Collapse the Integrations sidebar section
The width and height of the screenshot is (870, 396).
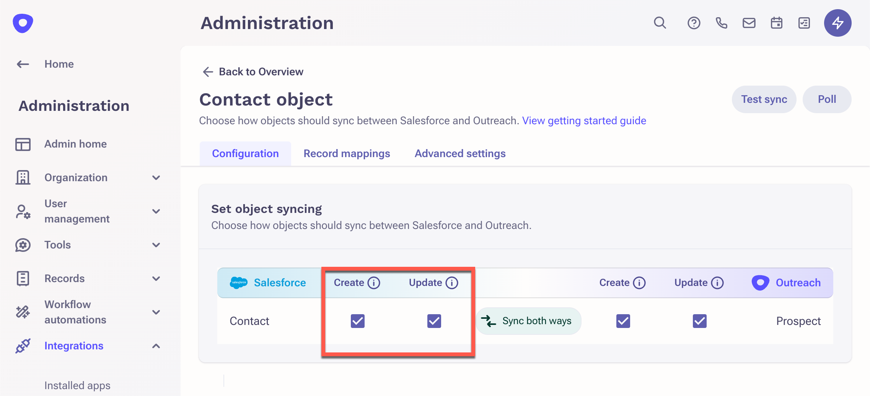[x=156, y=346]
